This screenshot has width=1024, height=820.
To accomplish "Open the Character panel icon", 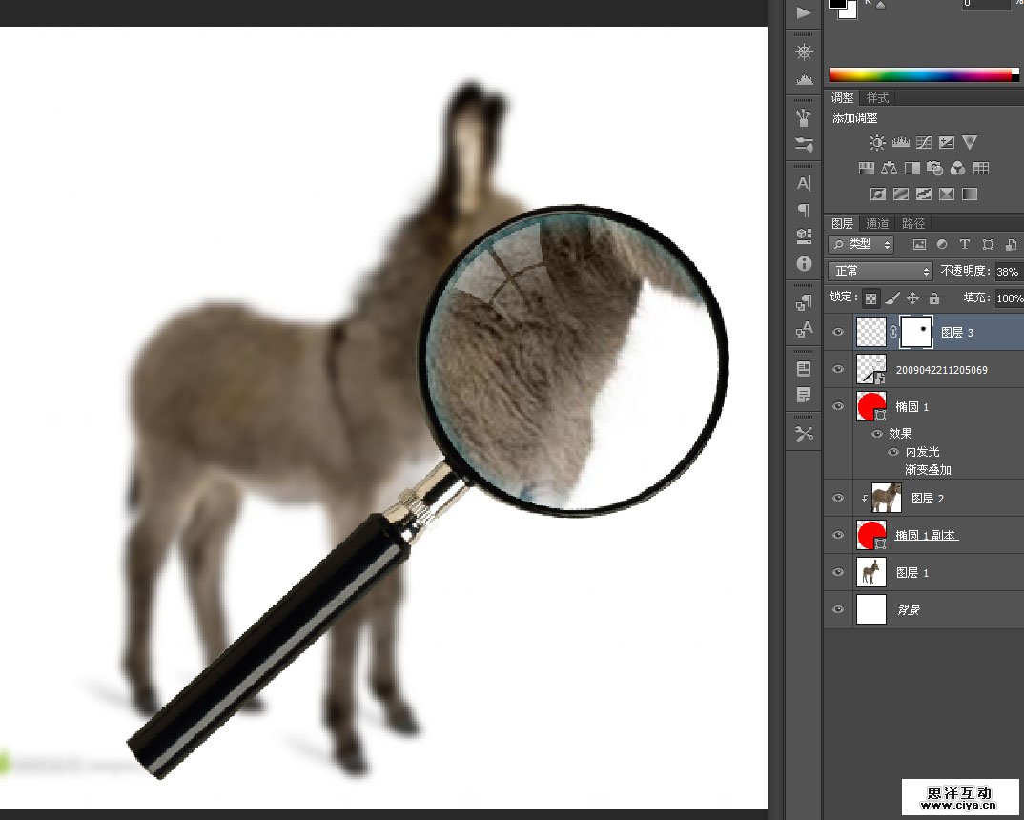I will (804, 183).
